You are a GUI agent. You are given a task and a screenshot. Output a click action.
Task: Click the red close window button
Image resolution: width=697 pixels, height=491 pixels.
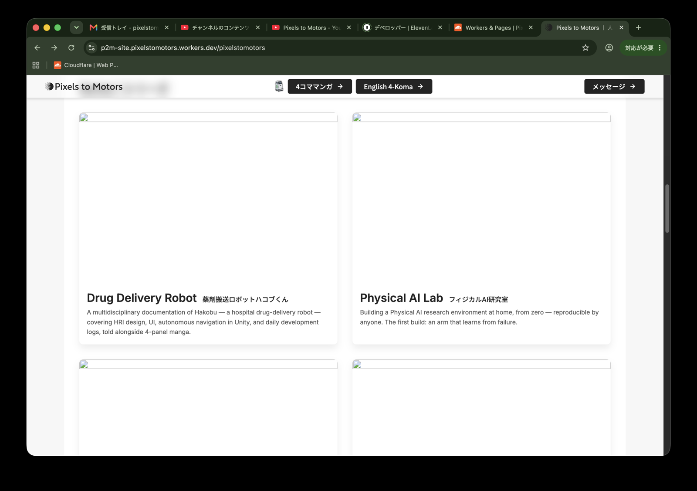coord(36,27)
